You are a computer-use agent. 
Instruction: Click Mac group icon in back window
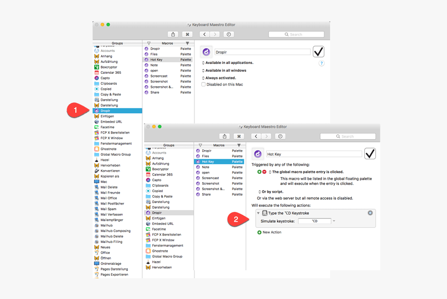pyautogui.click(x=97, y=182)
